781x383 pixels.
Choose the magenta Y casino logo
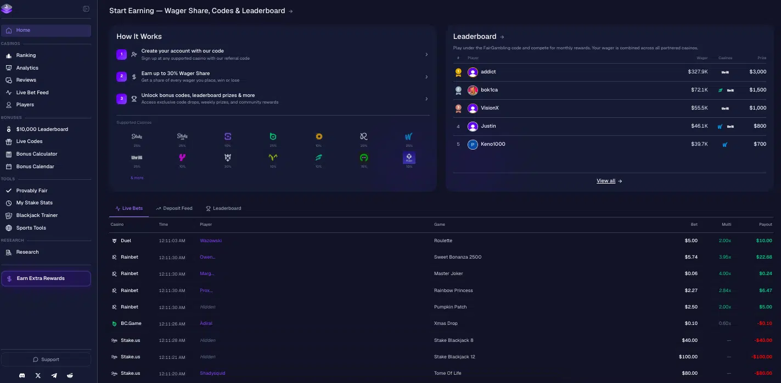(182, 158)
